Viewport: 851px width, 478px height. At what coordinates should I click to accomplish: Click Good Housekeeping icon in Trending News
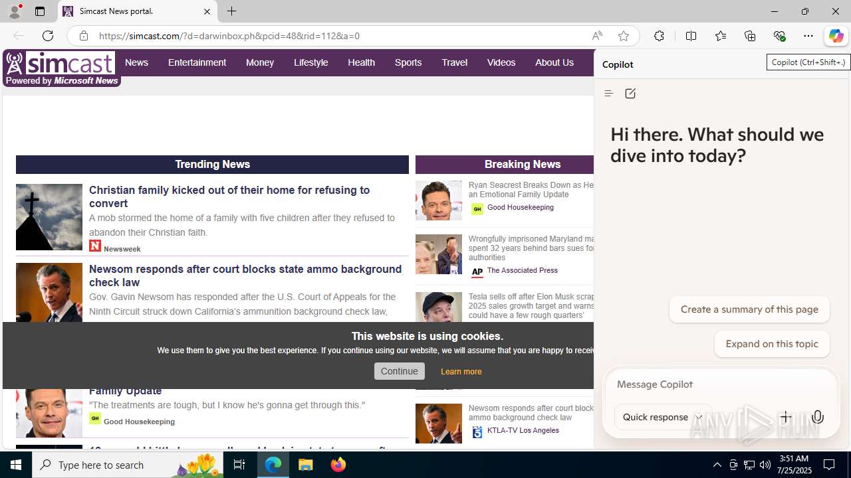point(95,418)
